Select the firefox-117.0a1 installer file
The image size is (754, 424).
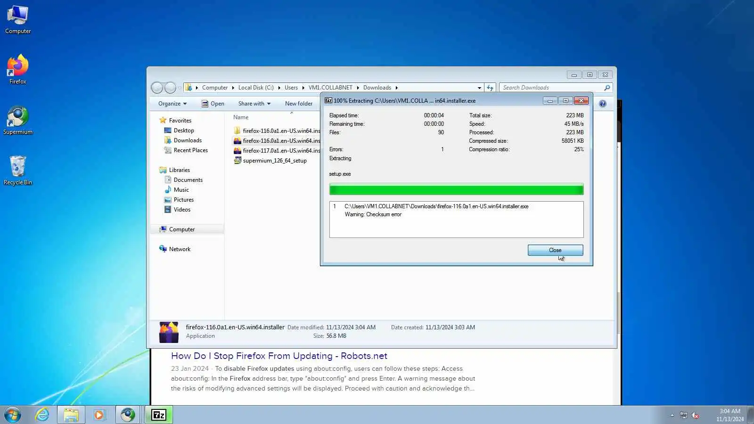point(277,151)
